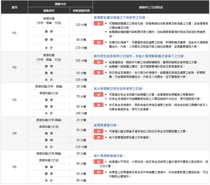Select the N3 level cell

(x=14, y=100)
